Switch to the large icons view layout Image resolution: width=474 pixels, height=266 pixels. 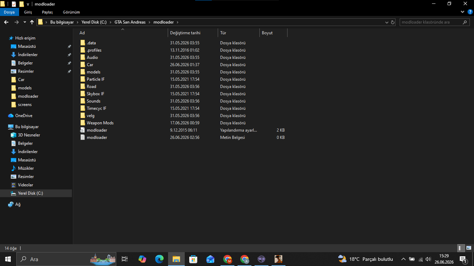(x=469, y=248)
